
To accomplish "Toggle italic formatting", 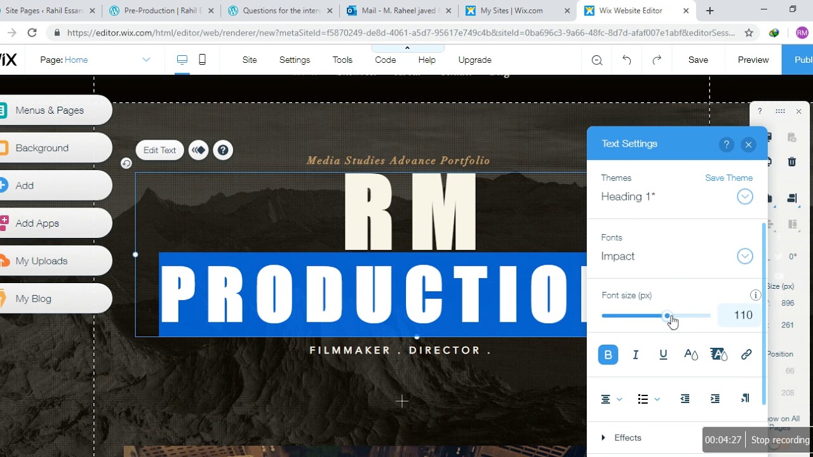I will tap(635, 355).
